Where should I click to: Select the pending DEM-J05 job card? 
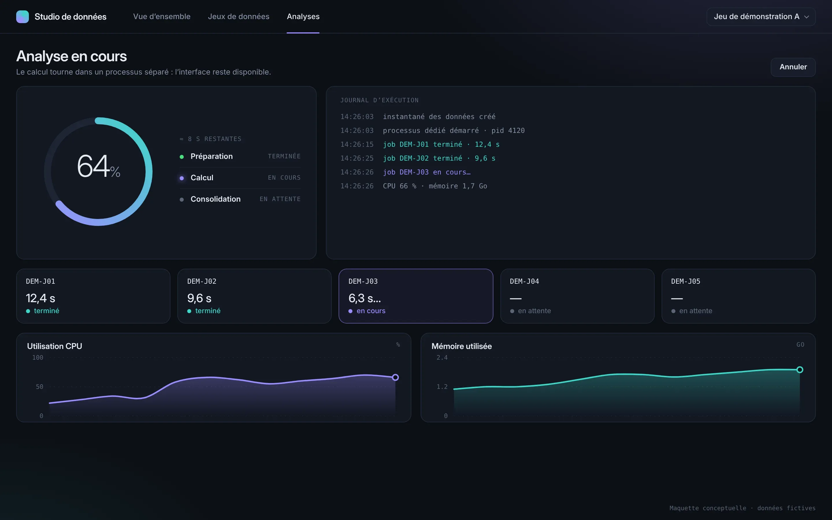[738, 296]
